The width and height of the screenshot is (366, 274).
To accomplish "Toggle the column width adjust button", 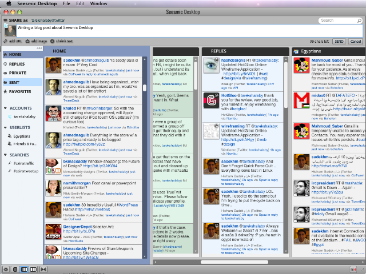I will point(43,269).
